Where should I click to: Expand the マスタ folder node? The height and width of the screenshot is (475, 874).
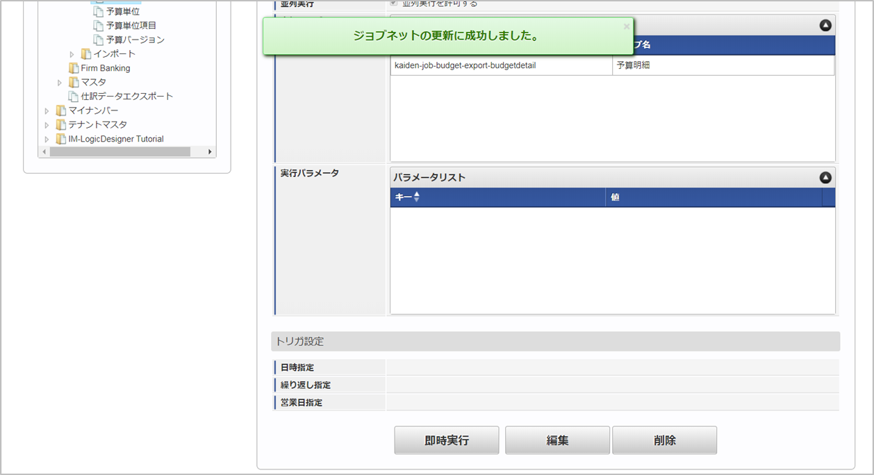59,82
